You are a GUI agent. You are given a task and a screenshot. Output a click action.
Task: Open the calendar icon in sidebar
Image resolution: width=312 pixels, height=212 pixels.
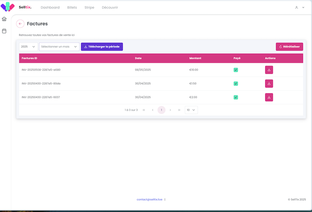click(x=4, y=31)
